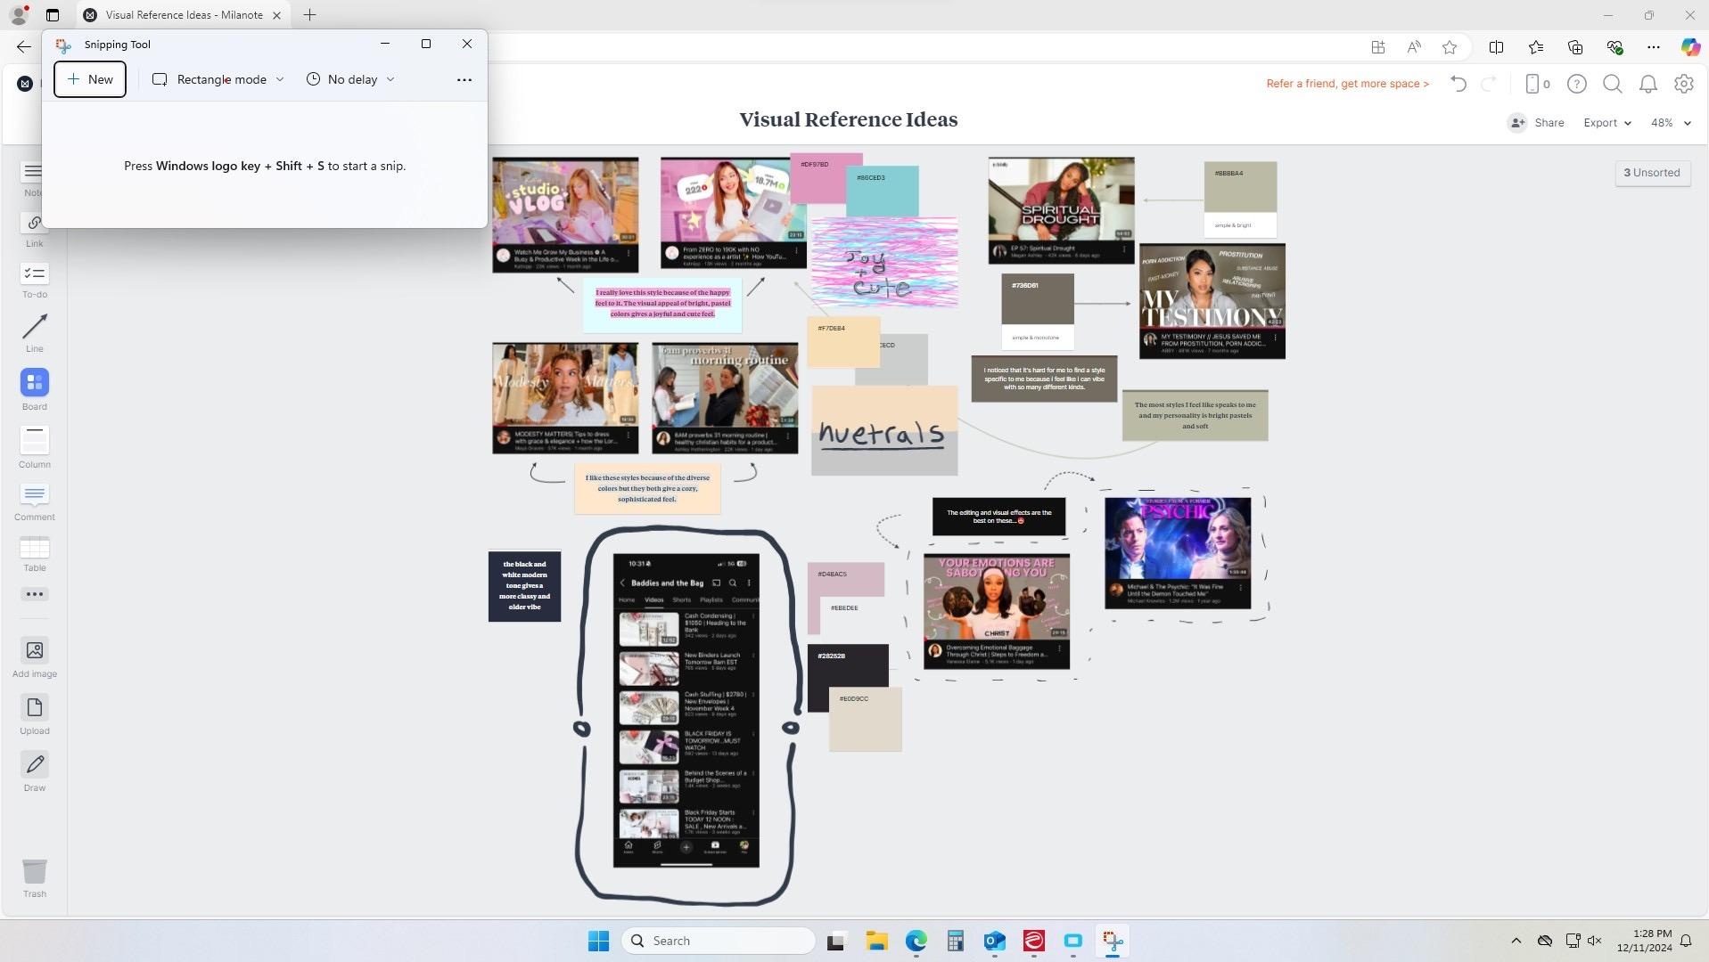The height and width of the screenshot is (962, 1709).
Task: Open Read aloud icon in address bar
Action: (x=1414, y=47)
